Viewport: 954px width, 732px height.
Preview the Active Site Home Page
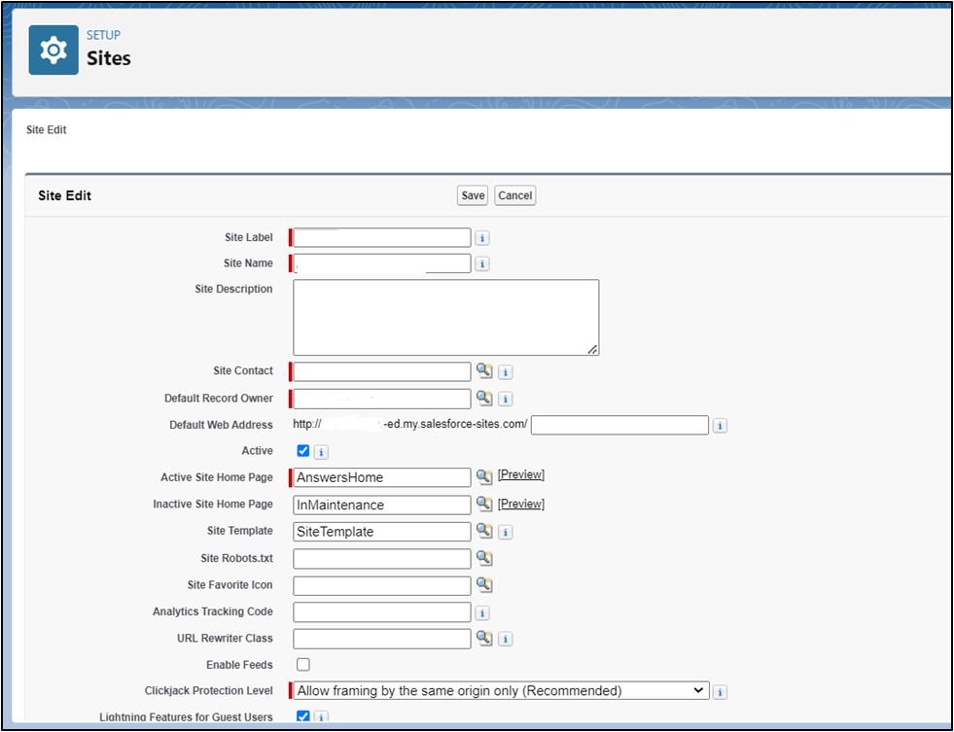(521, 474)
